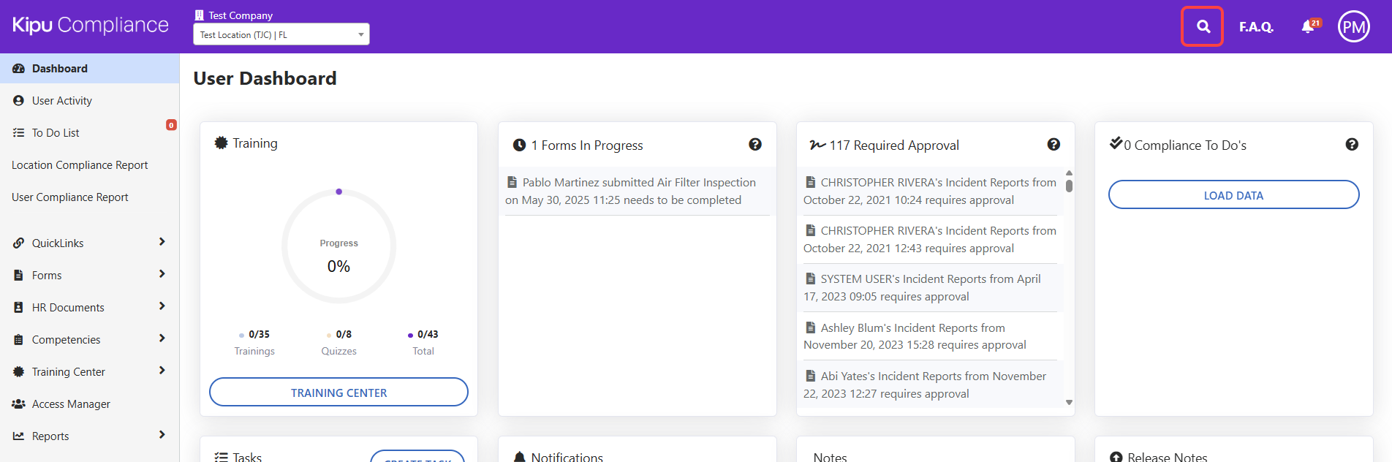Open the F.A.Q. link

coord(1256,27)
